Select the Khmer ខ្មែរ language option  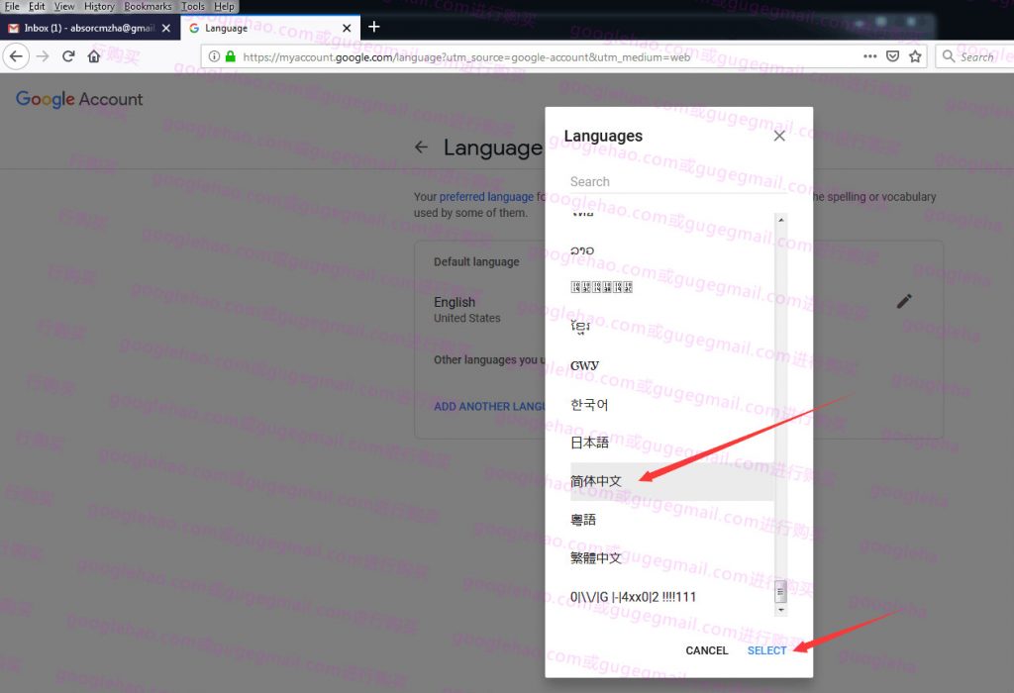[x=672, y=328]
